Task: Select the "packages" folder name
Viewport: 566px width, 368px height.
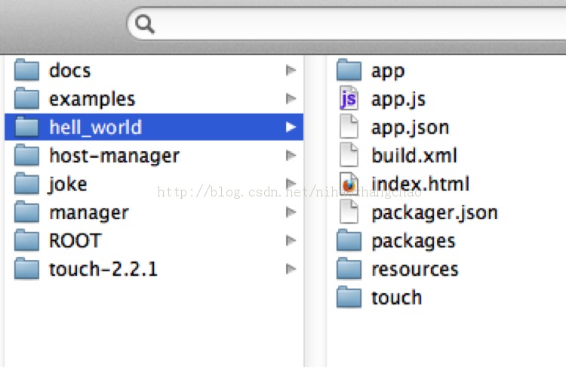Action: (414, 242)
